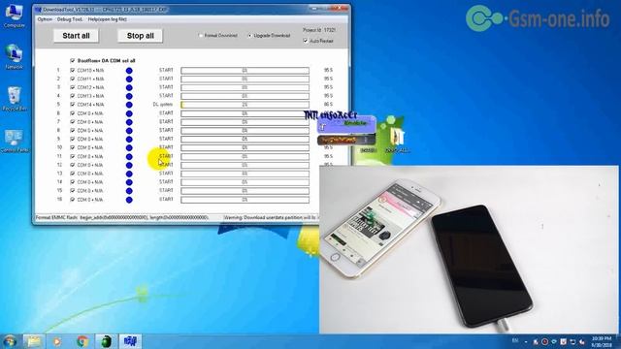Click the Stop all button

tap(140, 36)
